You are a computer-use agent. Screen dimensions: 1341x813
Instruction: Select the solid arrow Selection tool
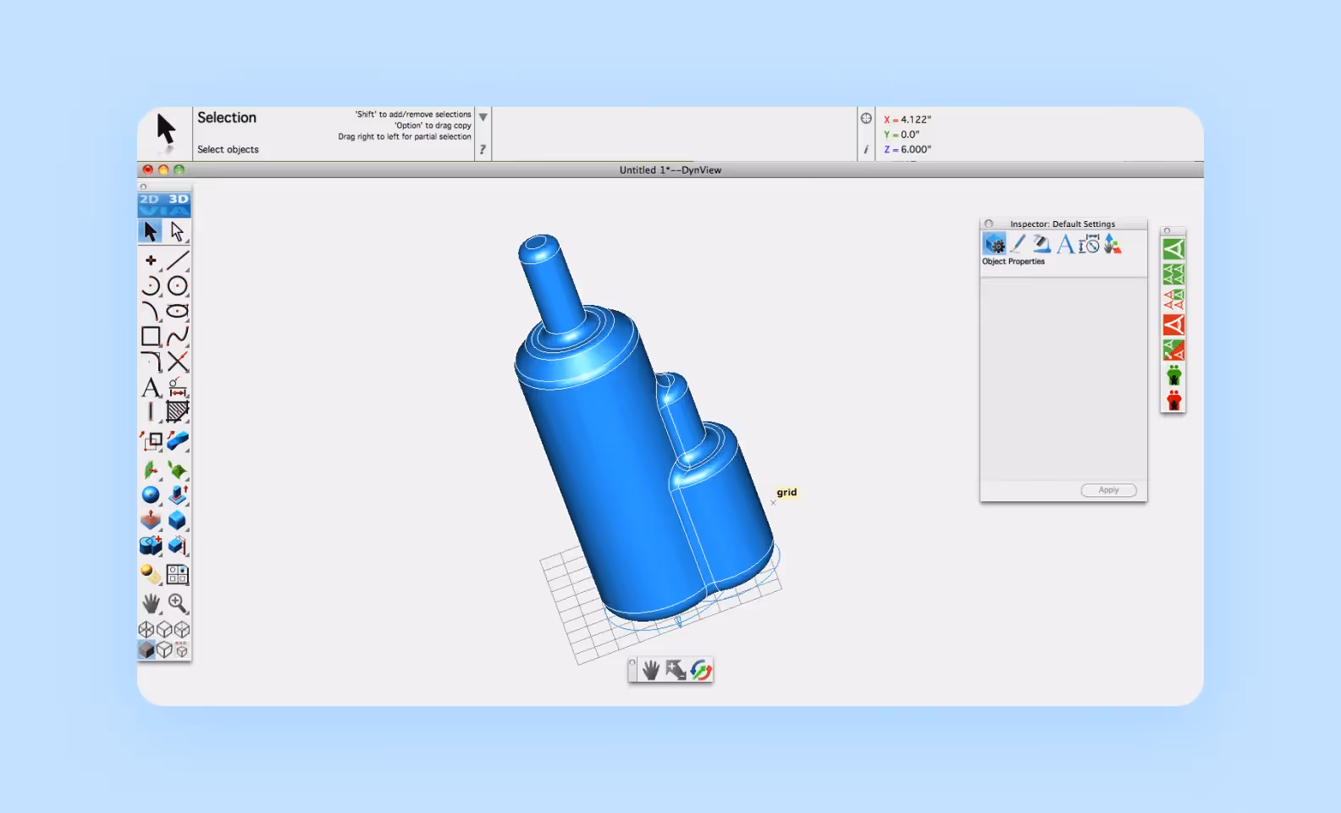pos(151,231)
